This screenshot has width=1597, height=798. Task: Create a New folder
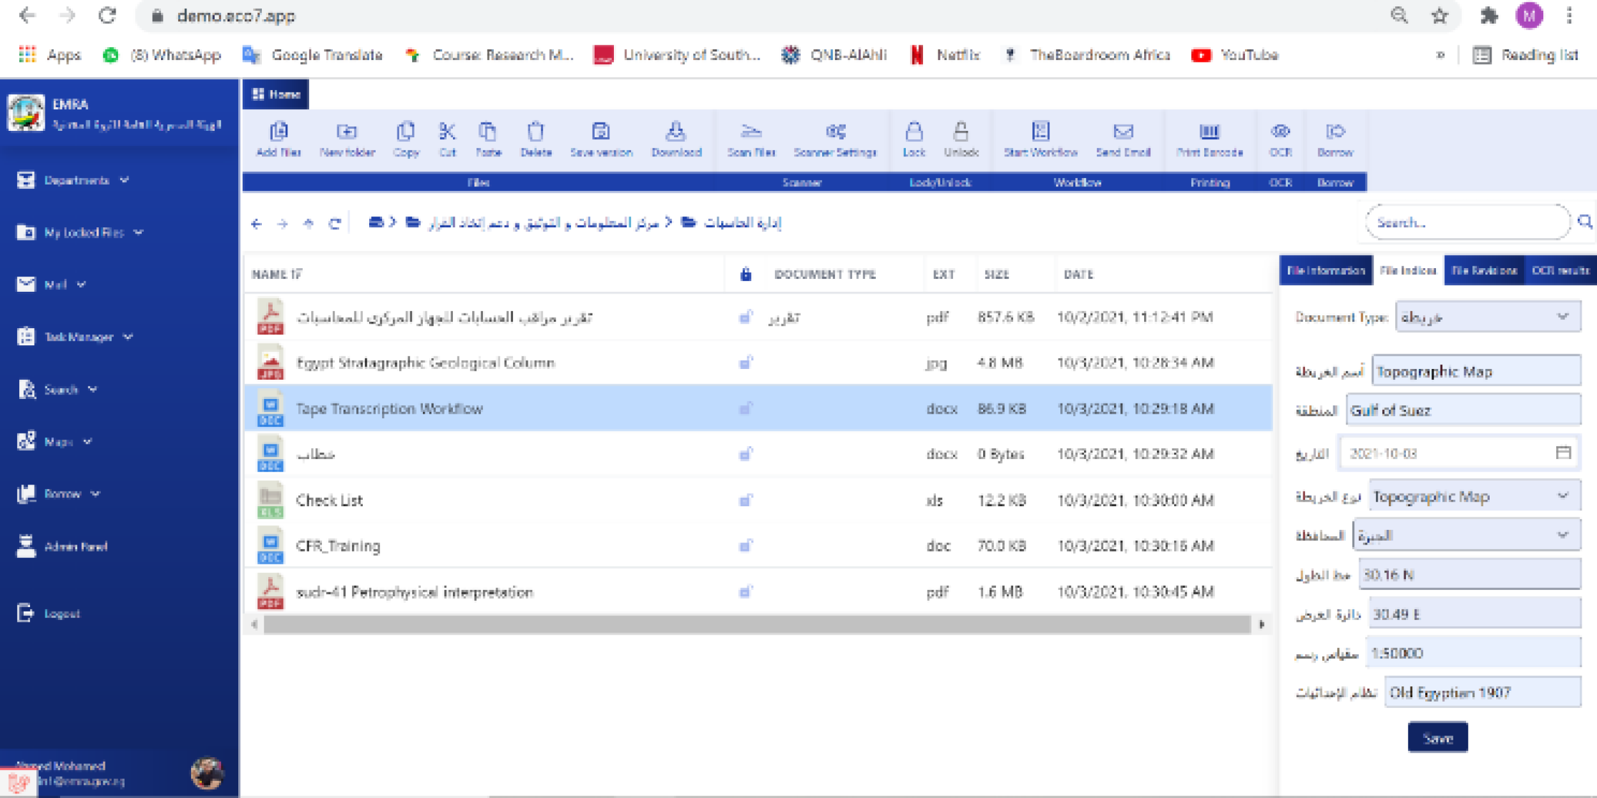coord(347,139)
